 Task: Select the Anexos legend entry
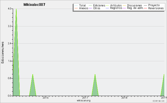coord(83,8)
